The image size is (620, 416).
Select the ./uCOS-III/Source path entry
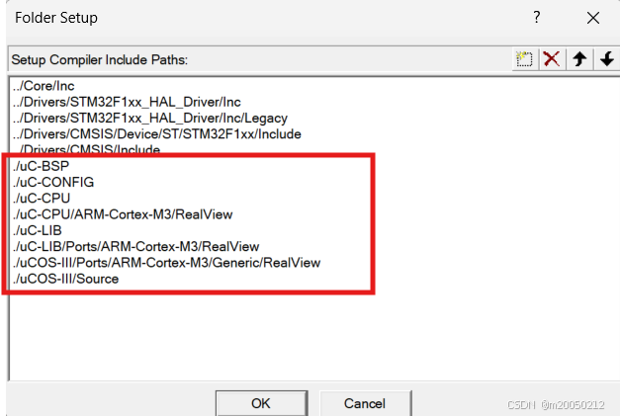click(65, 279)
